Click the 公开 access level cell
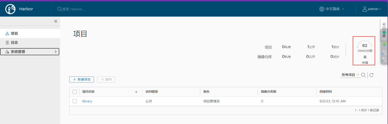Screen dimensions: 388x124 pos(149,101)
